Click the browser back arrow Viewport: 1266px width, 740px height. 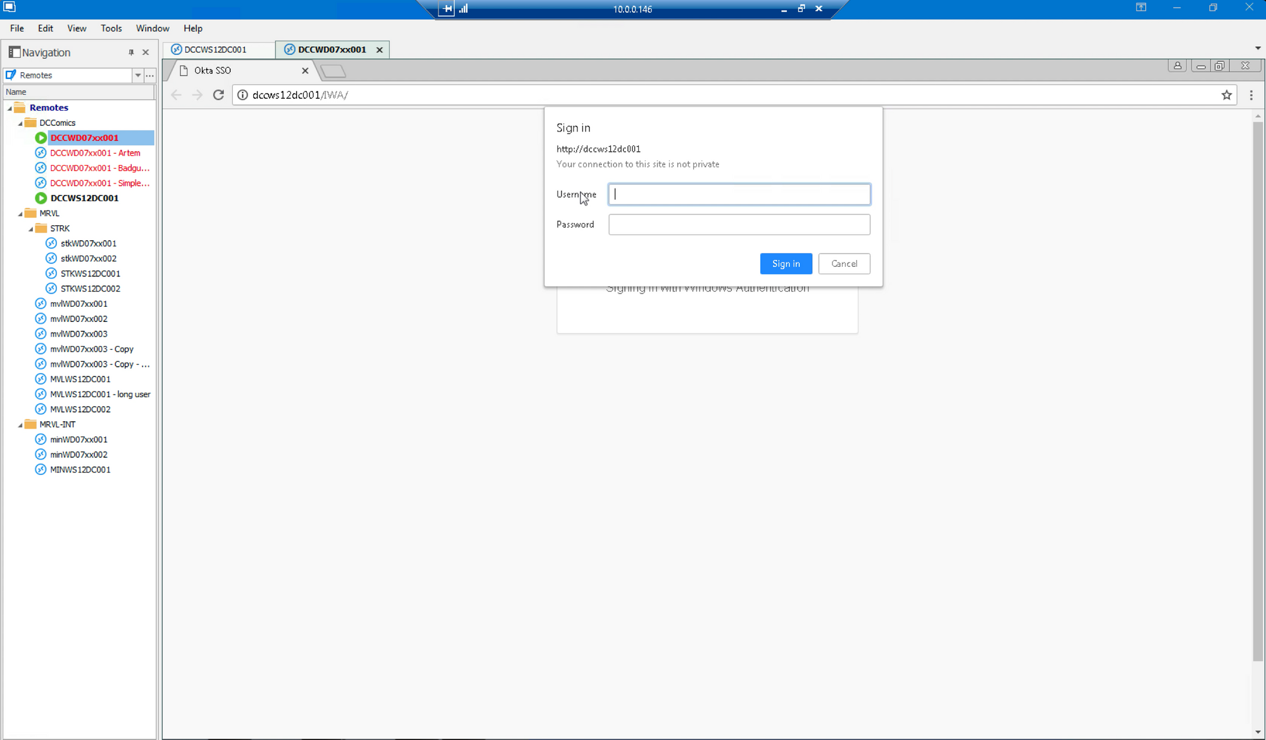177,95
